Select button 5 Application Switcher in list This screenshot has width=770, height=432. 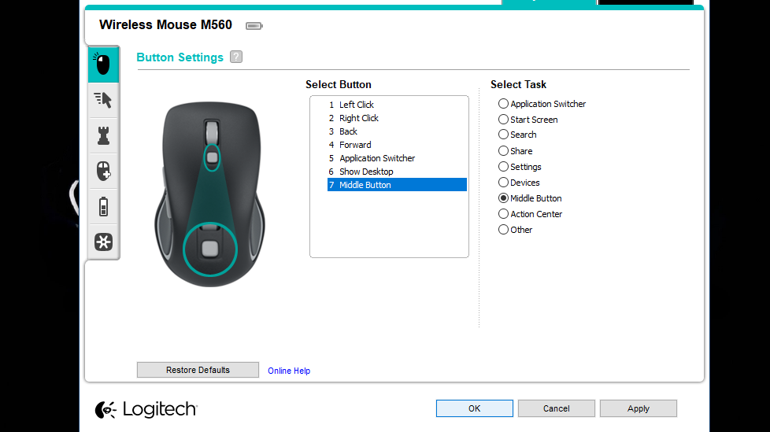397,158
